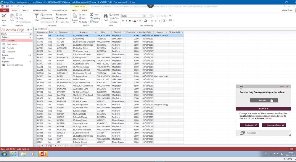Toggle Italic text formatting
This screenshot has height=162, width=296.
(x=126, y=21)
